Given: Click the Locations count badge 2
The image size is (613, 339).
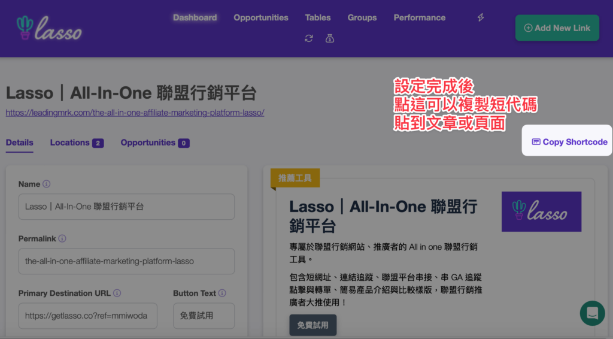Looking at the screenshot, I should point(98,143).
